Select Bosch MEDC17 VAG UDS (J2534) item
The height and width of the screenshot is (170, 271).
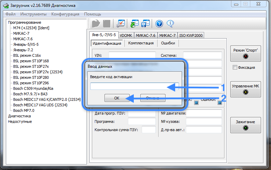pos(40,105)
